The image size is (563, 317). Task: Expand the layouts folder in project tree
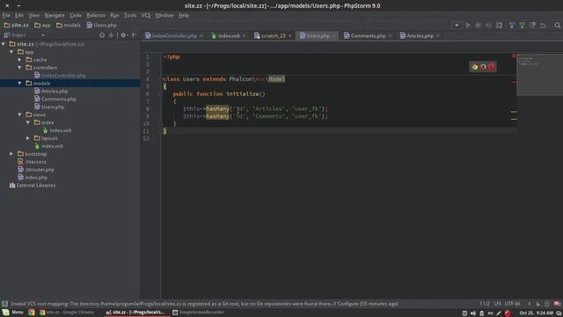(28, 138)
